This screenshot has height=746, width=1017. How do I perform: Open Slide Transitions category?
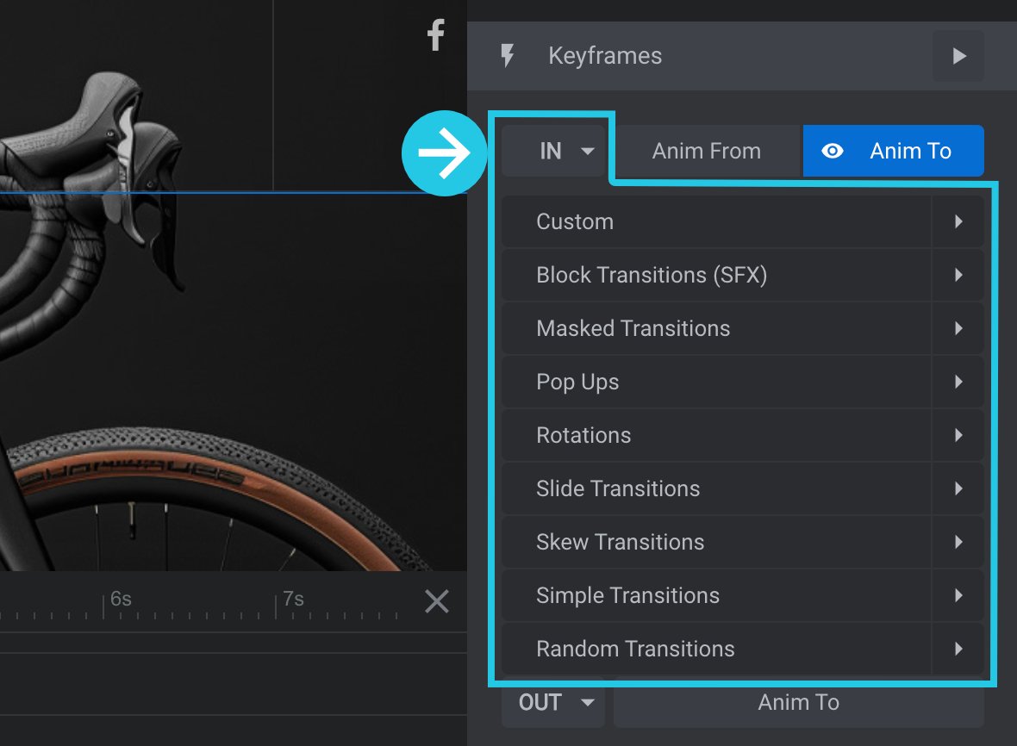[716, 488]
